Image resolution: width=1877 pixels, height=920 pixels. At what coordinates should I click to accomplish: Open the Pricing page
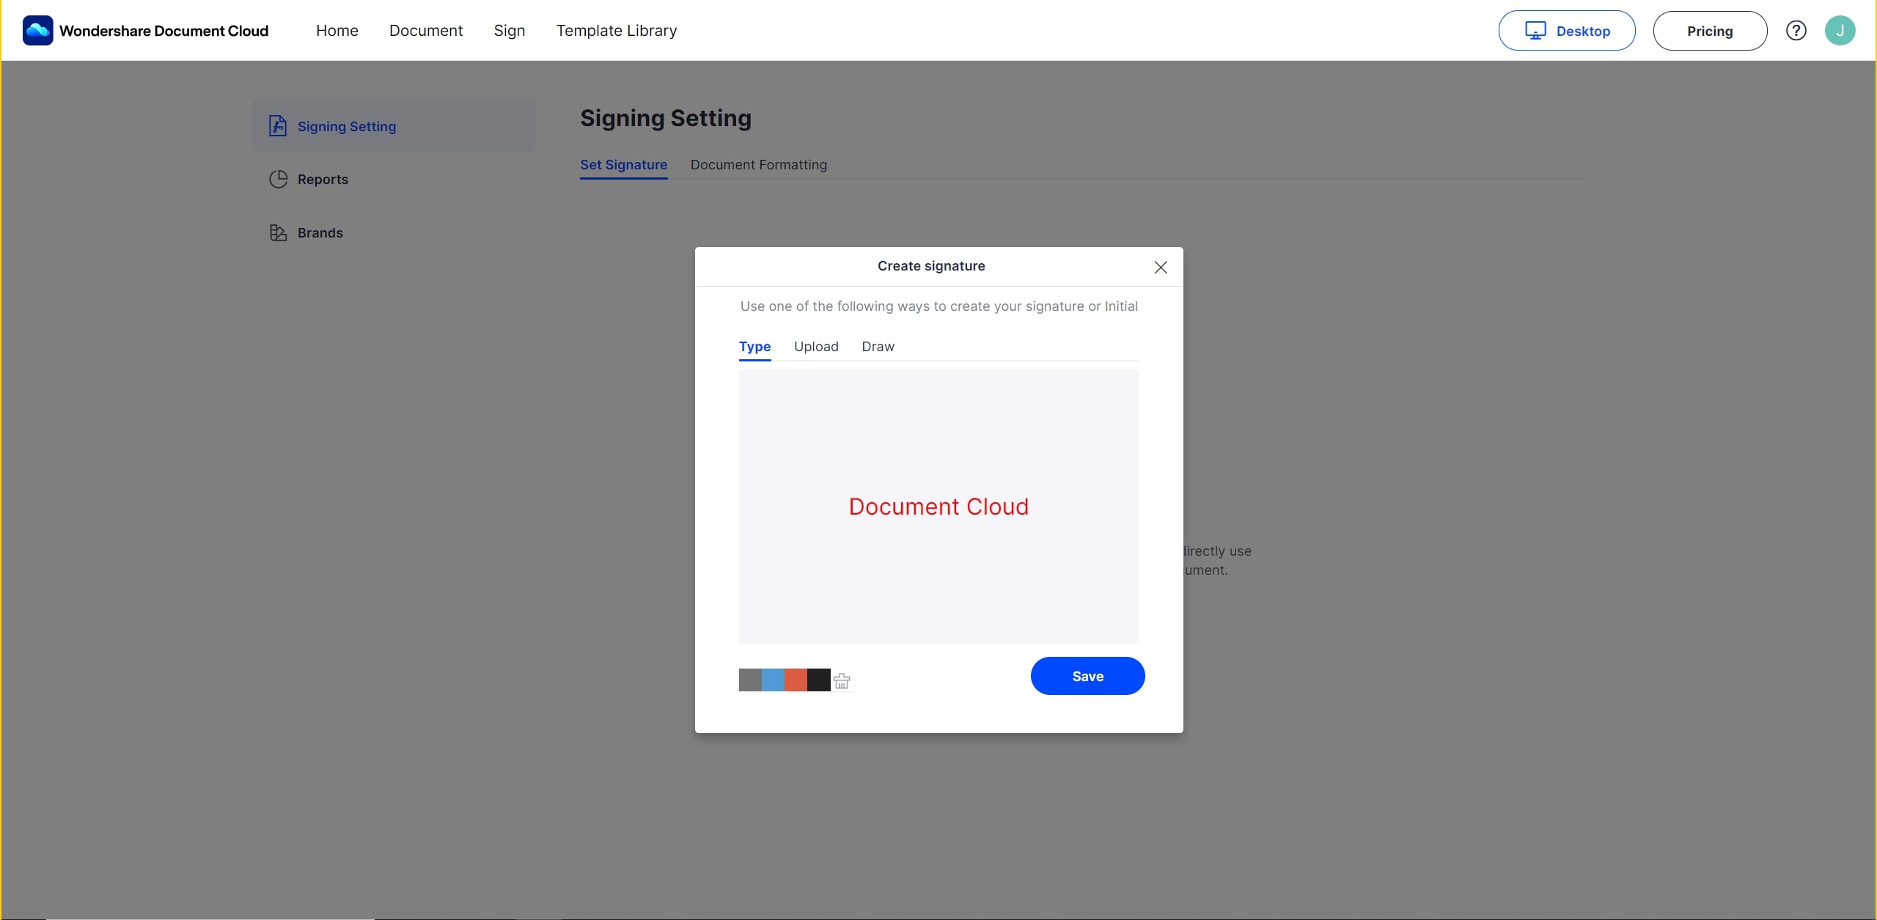[x=1709, y=31]
